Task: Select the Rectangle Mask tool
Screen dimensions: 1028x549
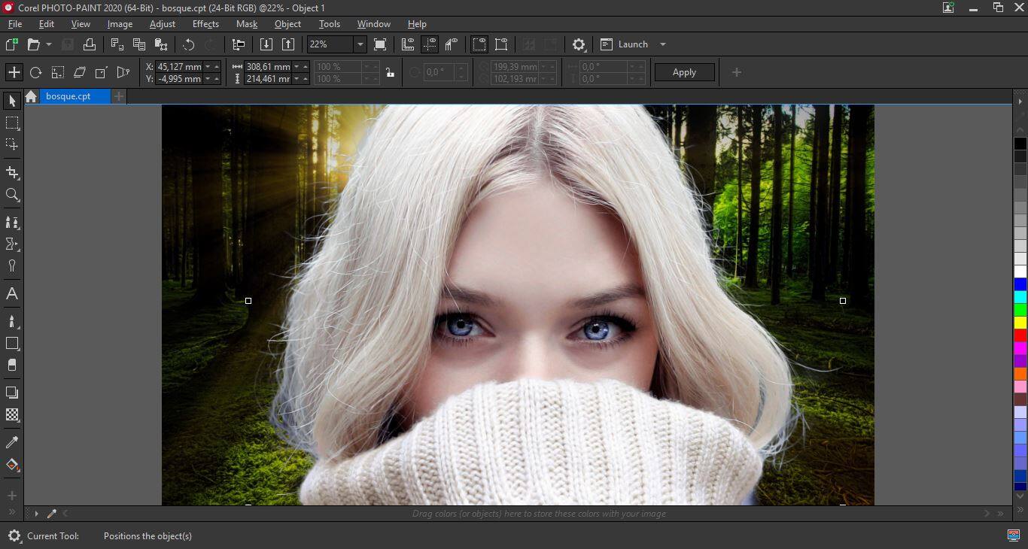Action: (12, 123)
